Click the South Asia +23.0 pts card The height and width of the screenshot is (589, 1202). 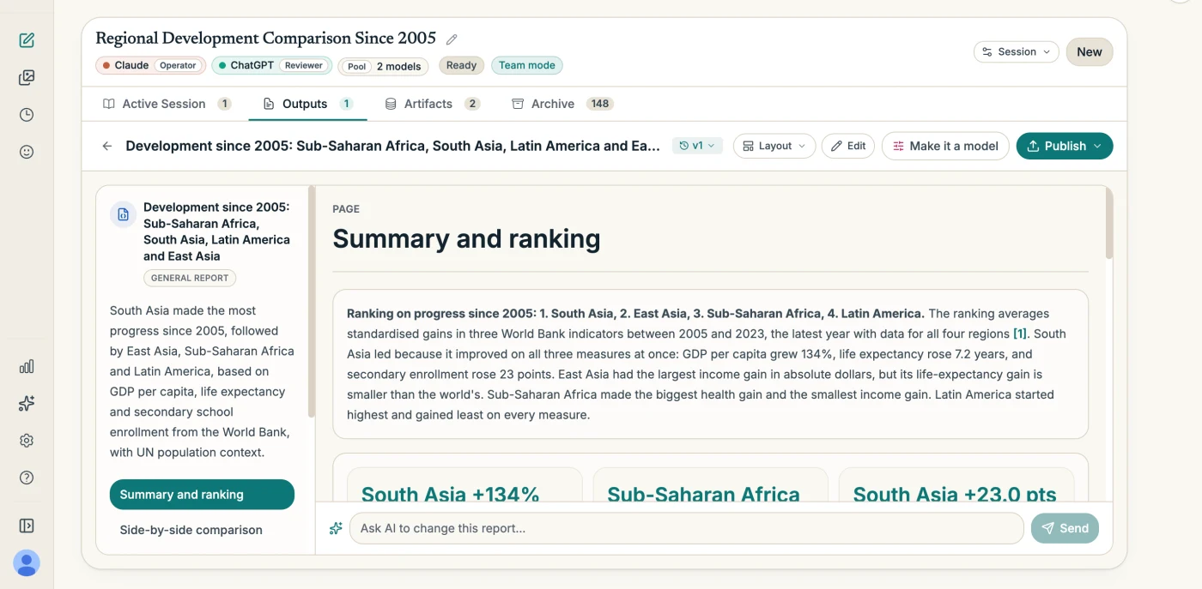point(956,485)
